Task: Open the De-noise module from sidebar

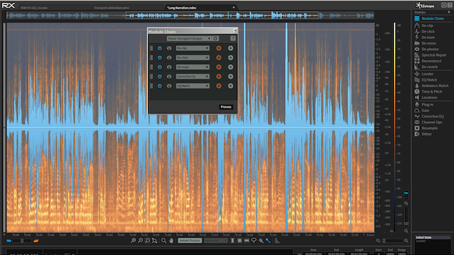Action: (x=425, y=43)
